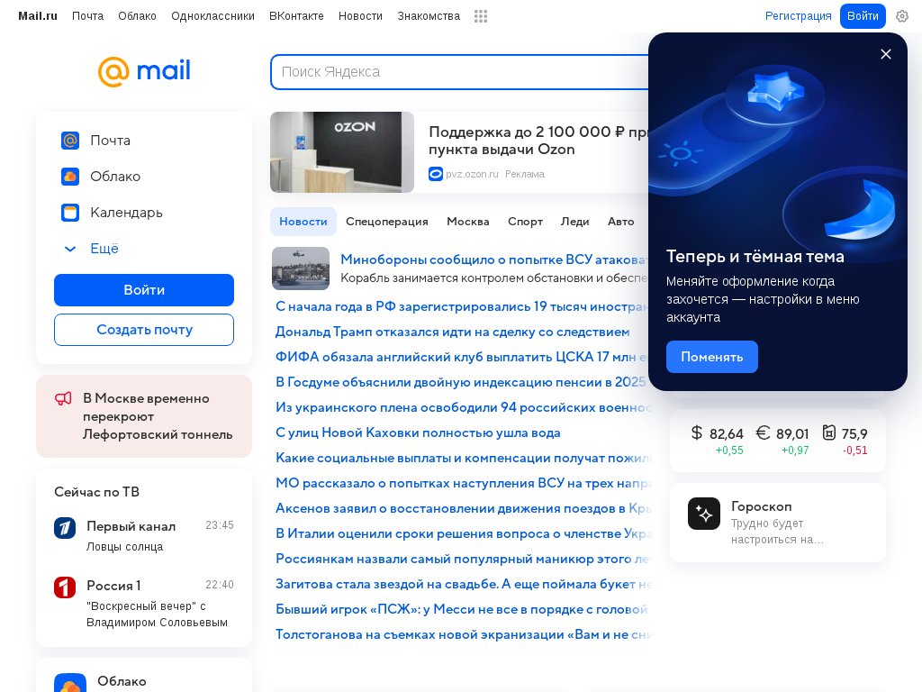Open settings gear icon at top right
This screenshot has width=922, height=692.
point(902,16)
